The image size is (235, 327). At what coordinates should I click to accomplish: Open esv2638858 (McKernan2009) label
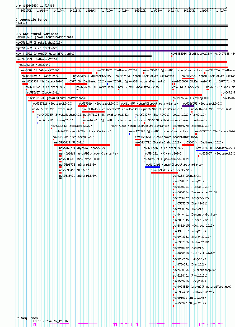pyautogui.click(x=192, y=81)
